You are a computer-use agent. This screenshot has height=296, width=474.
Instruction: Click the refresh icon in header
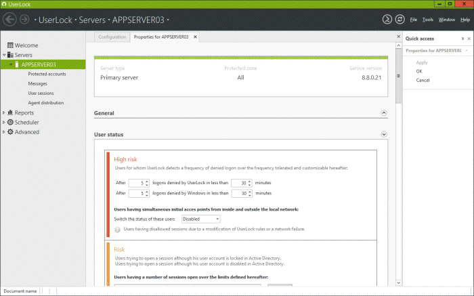400,20
